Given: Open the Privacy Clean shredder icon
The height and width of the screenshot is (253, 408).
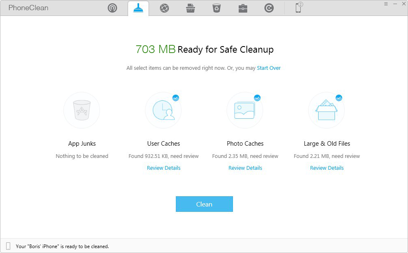Looking at the screenshot, I should click(191, 8).
